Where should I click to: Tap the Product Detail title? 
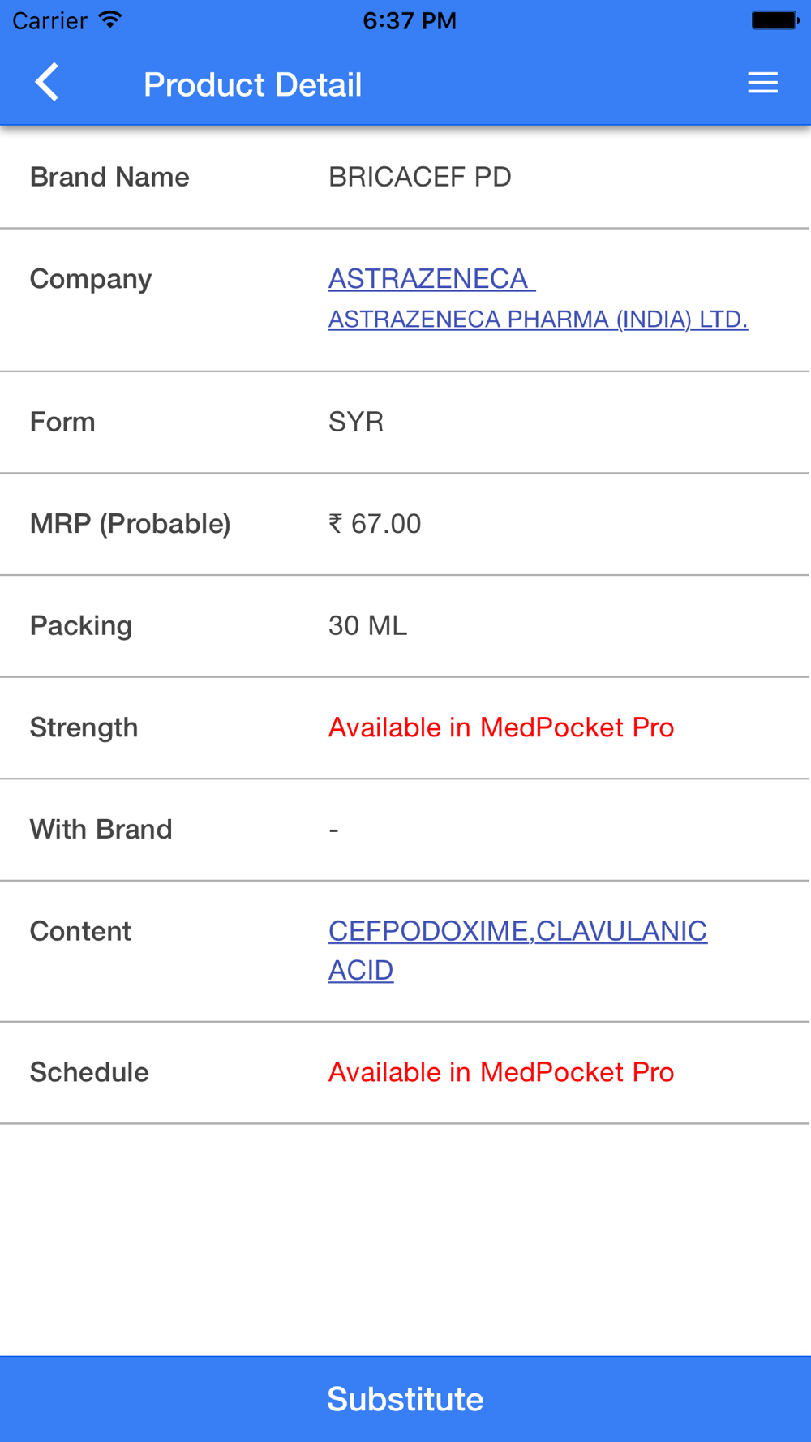tap(252, 84)
